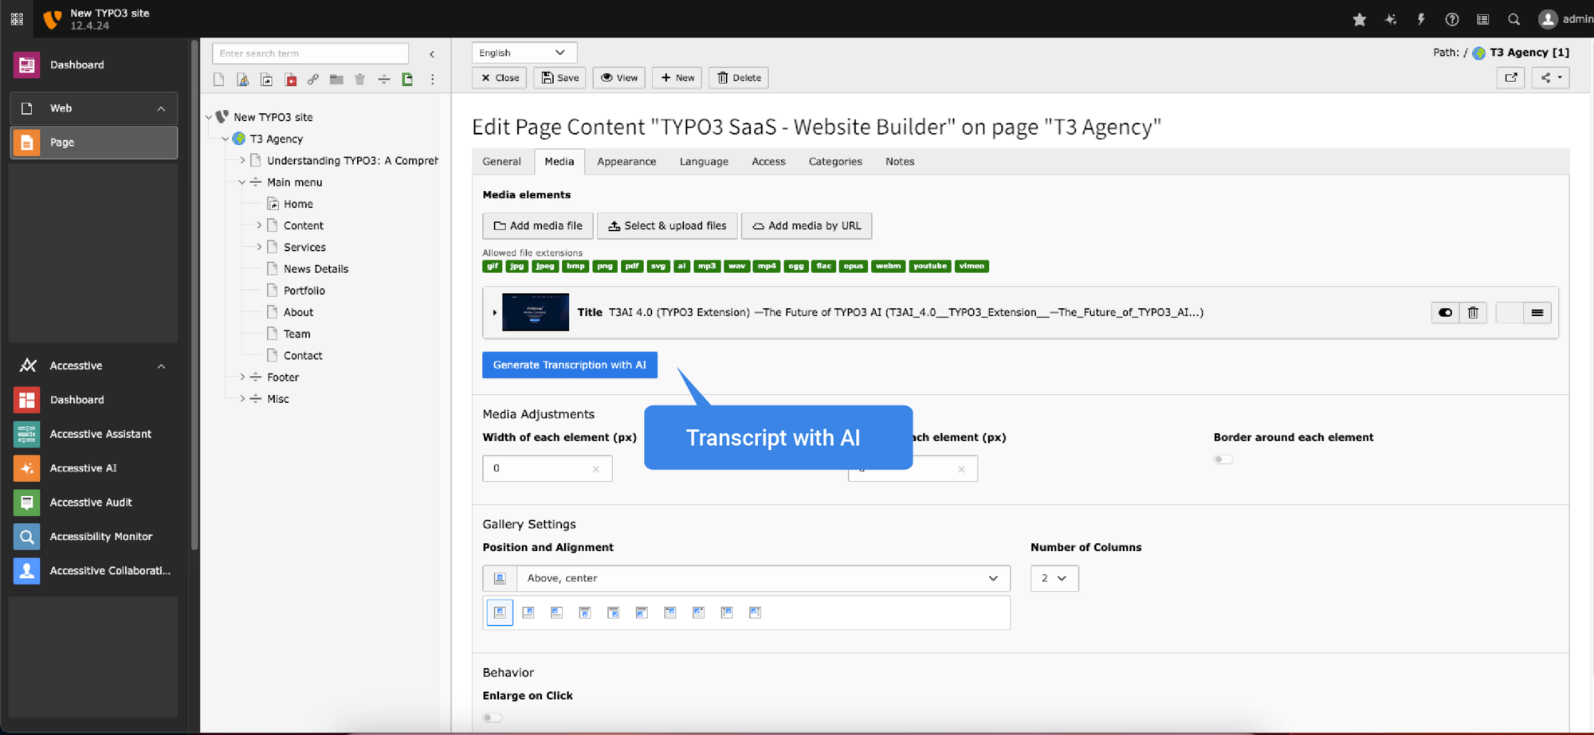1594x735 pixels.
Task: Open the help question mark icon
Action: [x=1452, y=19]
